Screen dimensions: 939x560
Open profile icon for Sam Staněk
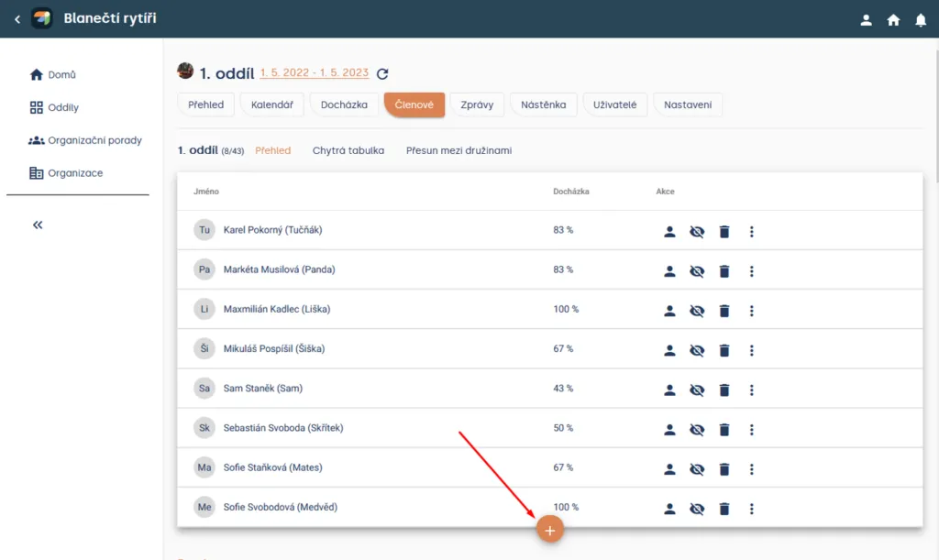pos(669,390)
